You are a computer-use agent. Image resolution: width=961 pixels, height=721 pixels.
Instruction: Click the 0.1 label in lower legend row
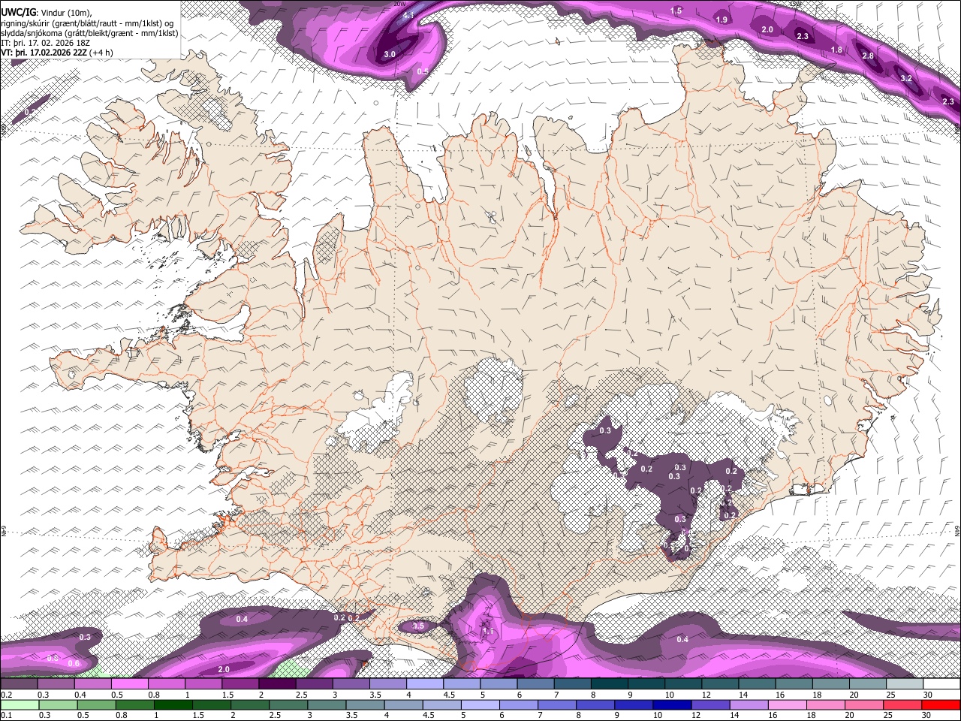[x=7, y=715]
